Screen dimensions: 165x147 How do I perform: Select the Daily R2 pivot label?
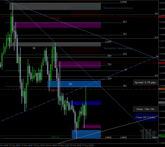click(55, 18)
